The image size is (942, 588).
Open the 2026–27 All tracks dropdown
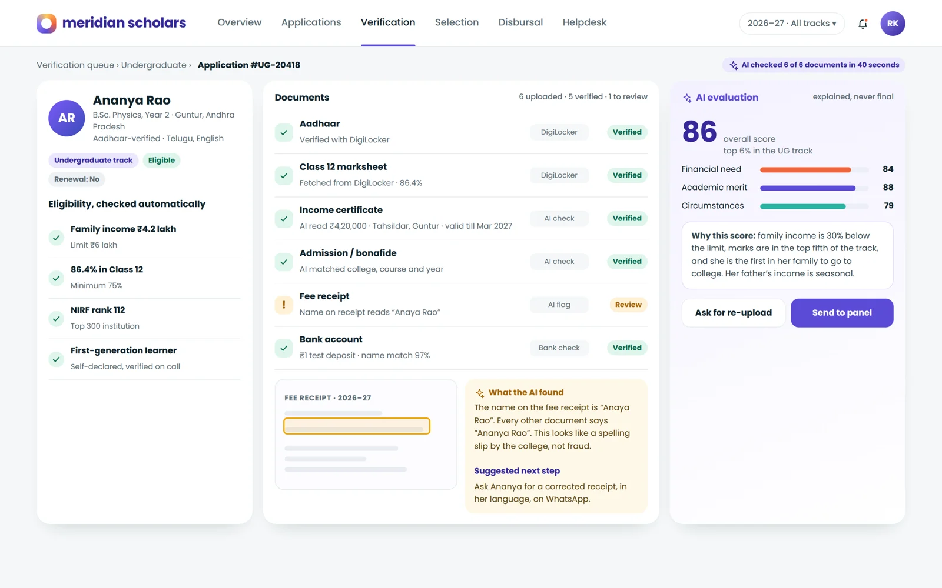[792, 24]
